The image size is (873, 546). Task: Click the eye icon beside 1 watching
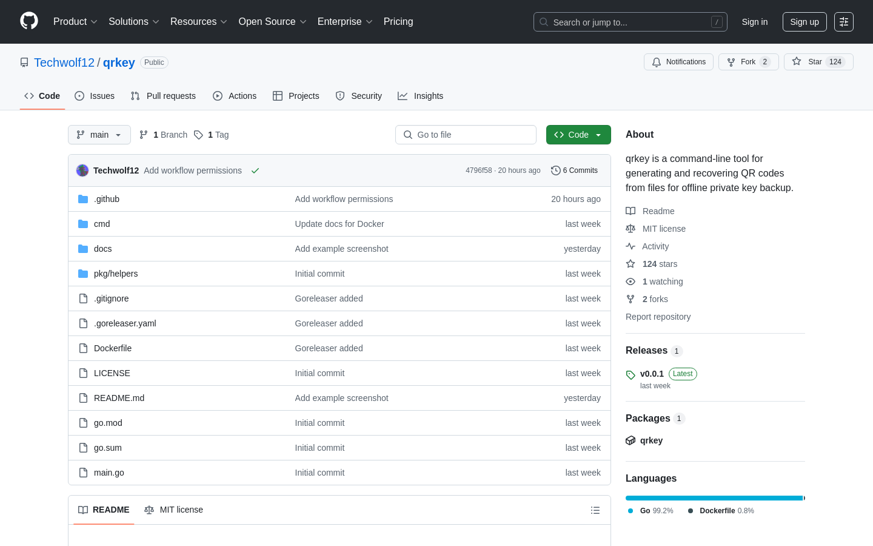coord(630,281)
